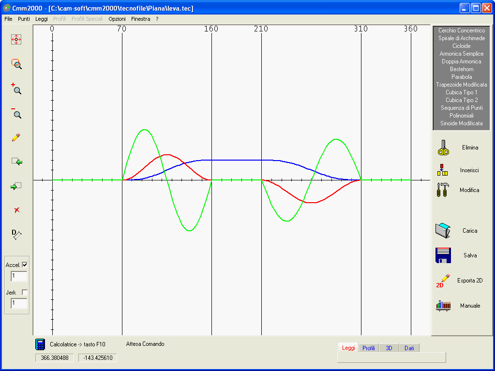Click the X coordinate readout 366.380488
The image size is (495, 371).
55,358
